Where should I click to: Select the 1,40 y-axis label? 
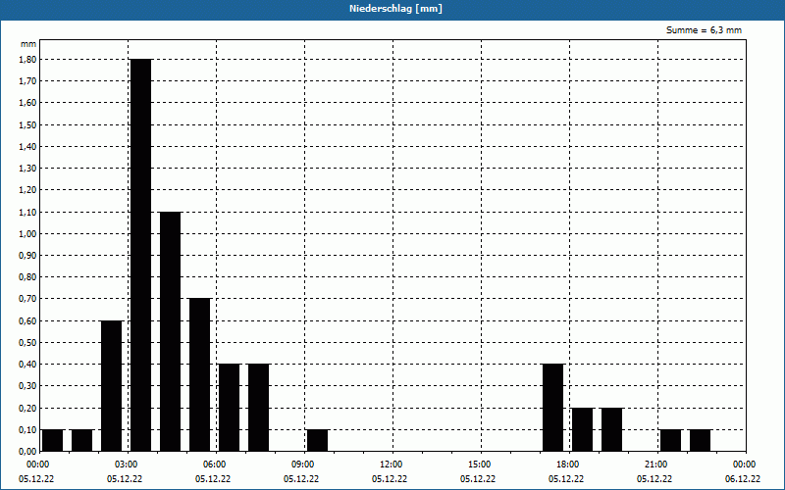pos(27,146)
